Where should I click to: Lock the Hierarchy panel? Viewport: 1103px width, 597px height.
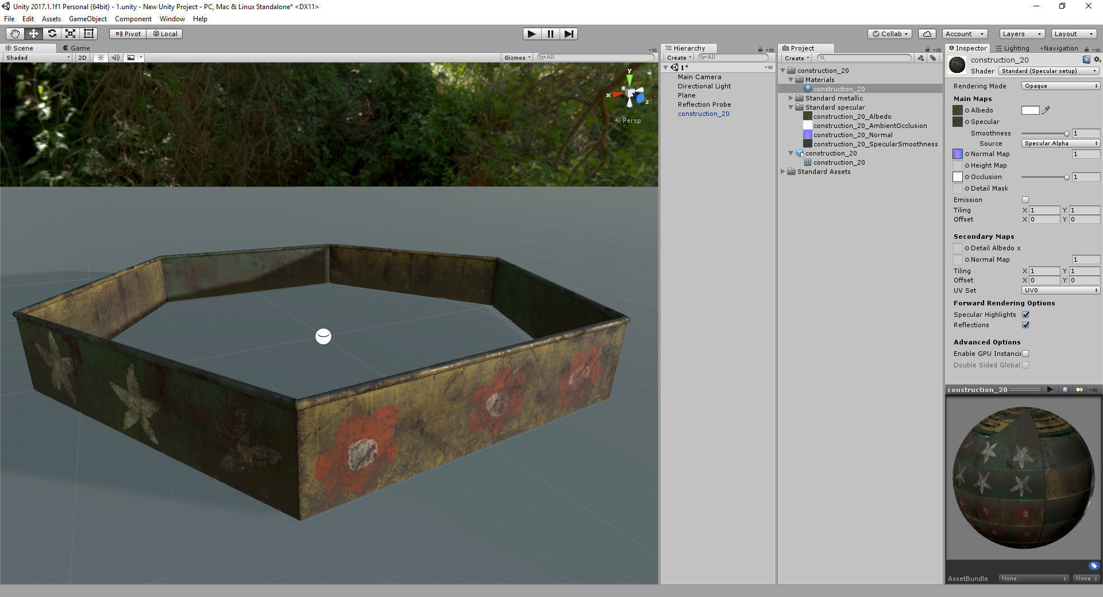pos(760,49)
